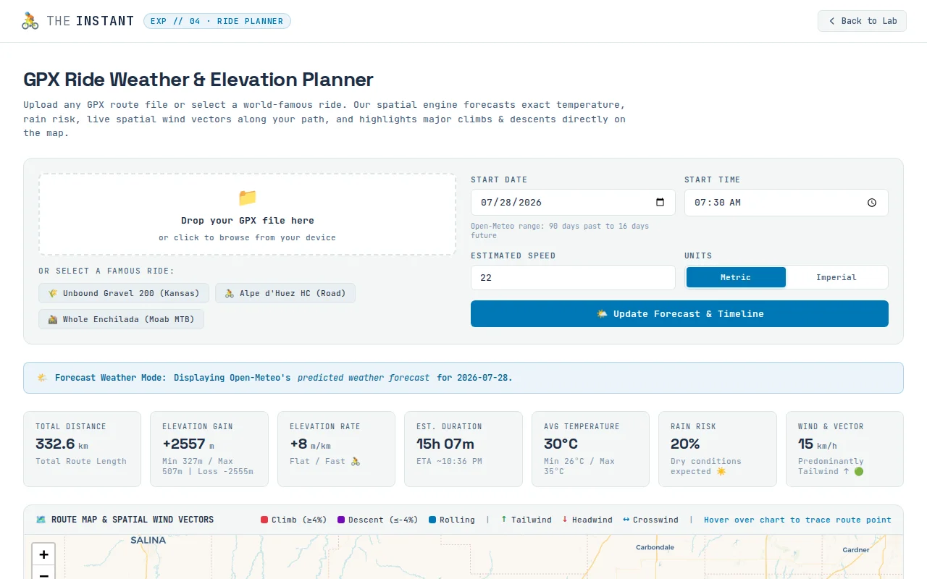Click the Carbondale map label
This screenshot has height=579, width=927.
(x=655, y=547)
